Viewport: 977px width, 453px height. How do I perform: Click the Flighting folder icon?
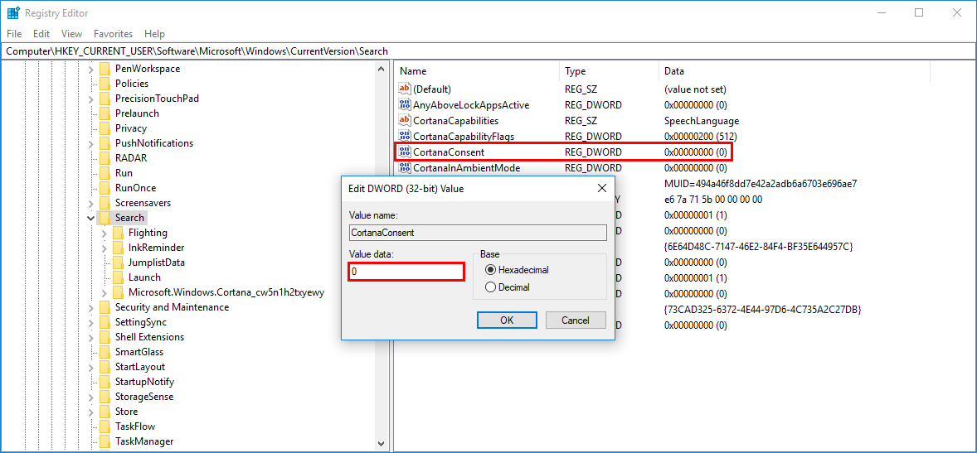click(x=119, y=233)
